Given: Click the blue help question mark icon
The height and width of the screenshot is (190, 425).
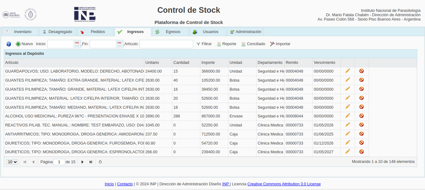Looking at the screenshot, I should 9,44.
